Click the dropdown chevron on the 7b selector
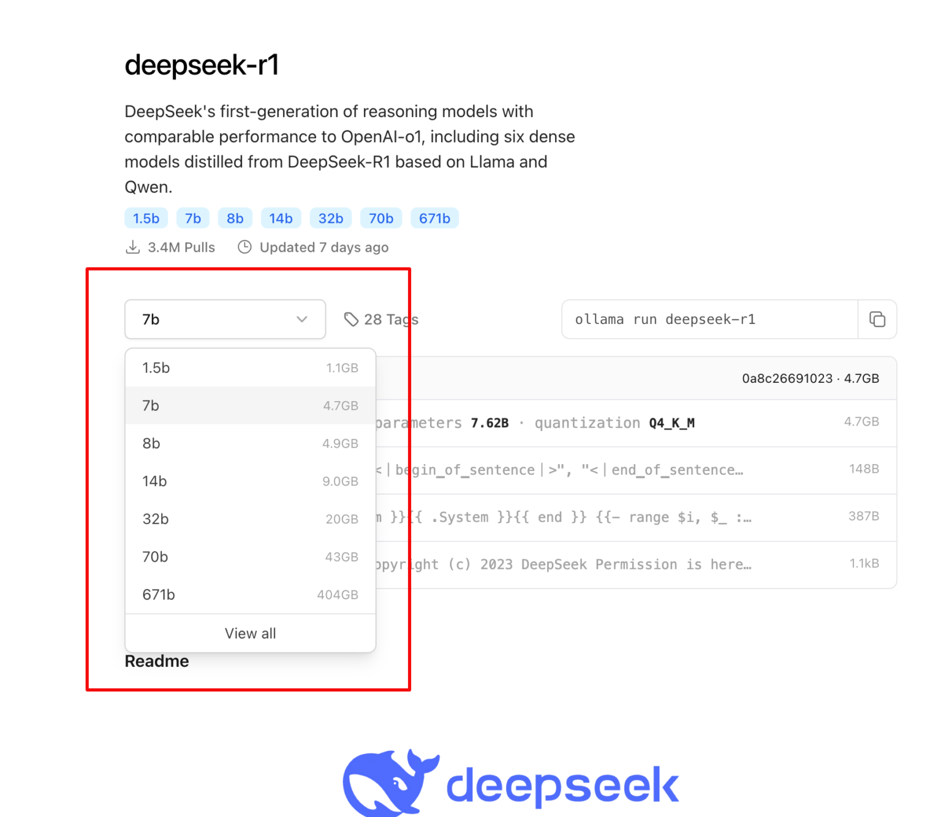 click(x=301, y=319)
